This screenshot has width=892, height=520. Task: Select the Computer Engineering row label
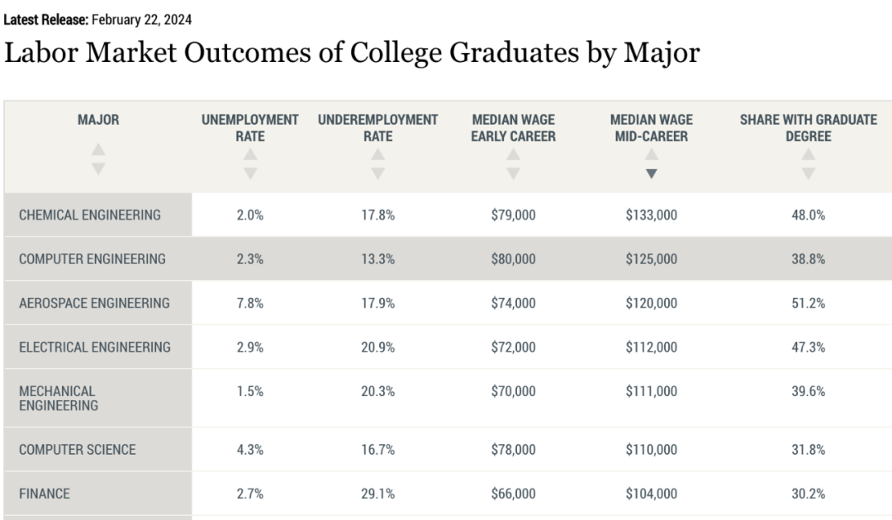[92, 258]
